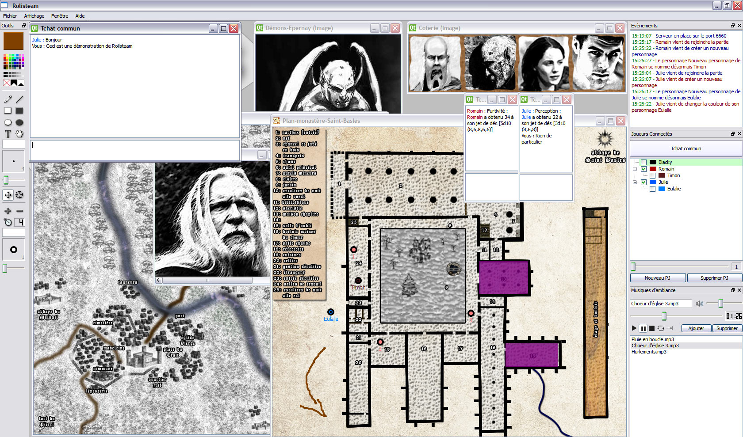
Task: Adjust the music volume slider
Action: click(720, 303)
